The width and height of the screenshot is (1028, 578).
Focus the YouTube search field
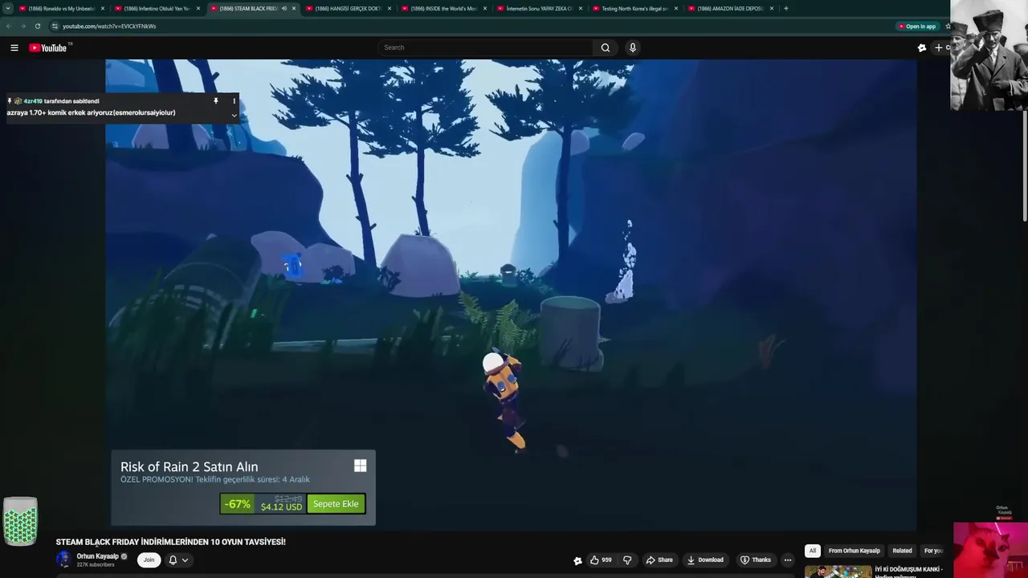point(485,47)
